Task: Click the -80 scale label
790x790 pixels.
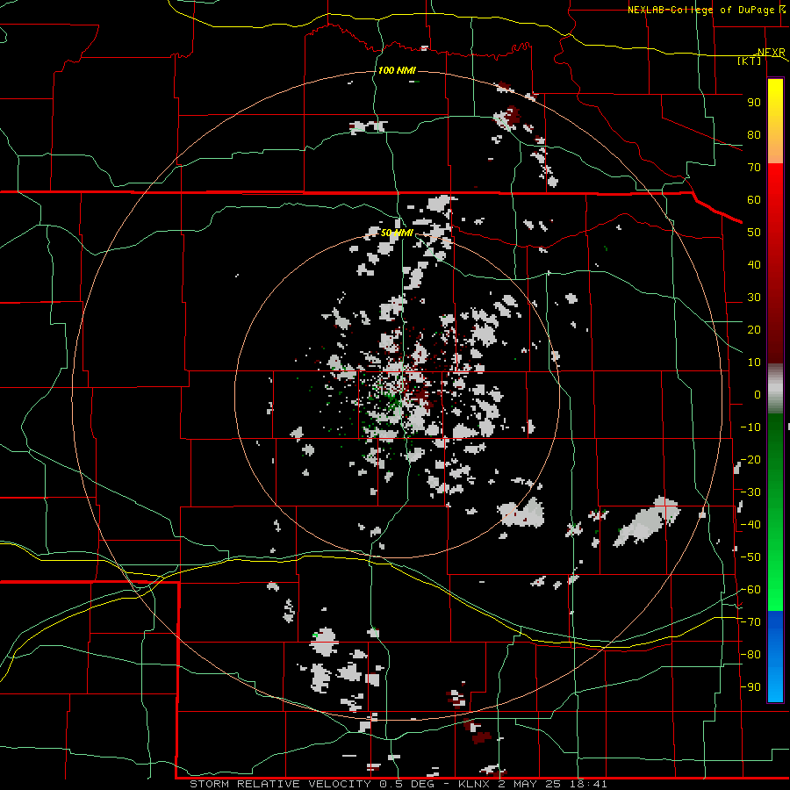Action: click(750, 655)
